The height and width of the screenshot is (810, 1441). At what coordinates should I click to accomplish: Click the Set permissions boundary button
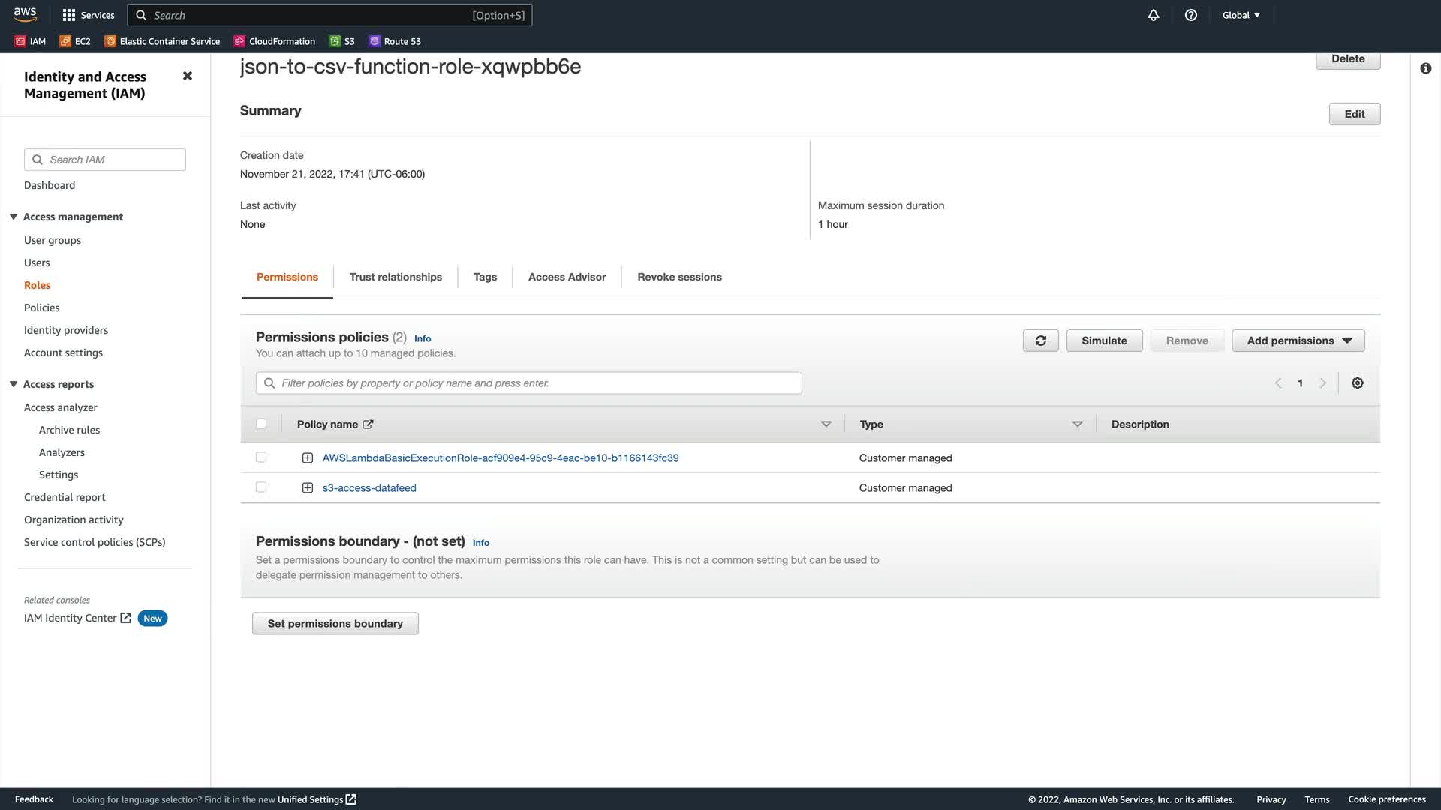pos(335,623)
